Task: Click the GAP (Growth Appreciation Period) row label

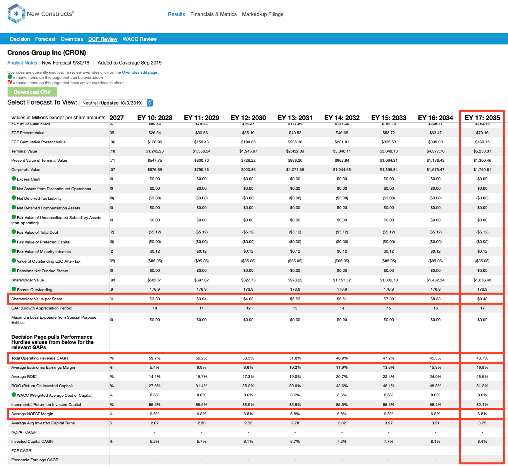Action: click(42, 308)
